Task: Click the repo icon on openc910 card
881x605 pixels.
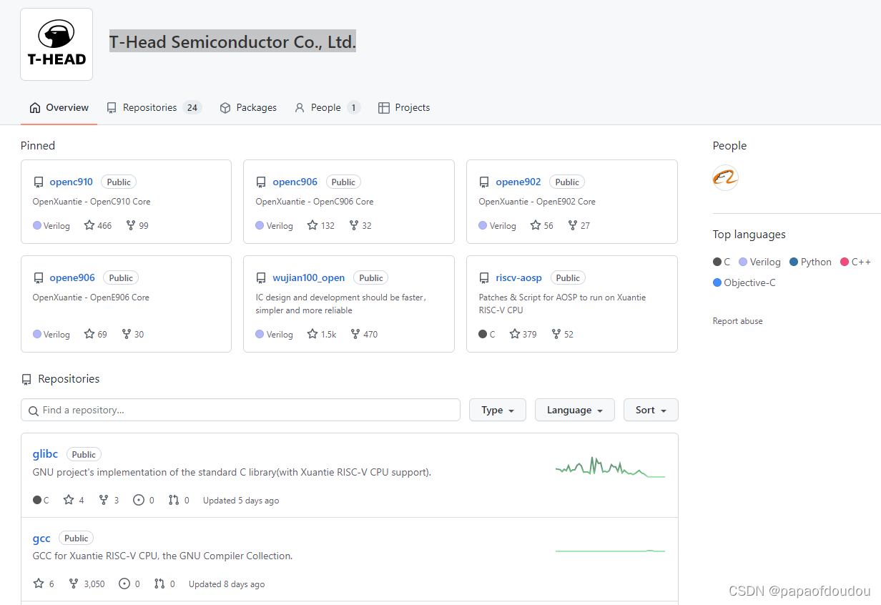Action: click(x=39, y=182)
